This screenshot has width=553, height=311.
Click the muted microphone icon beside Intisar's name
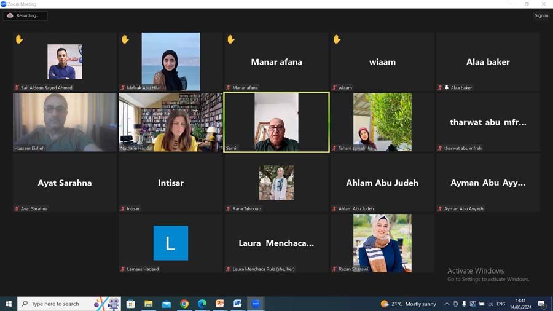tap(123, 209)
